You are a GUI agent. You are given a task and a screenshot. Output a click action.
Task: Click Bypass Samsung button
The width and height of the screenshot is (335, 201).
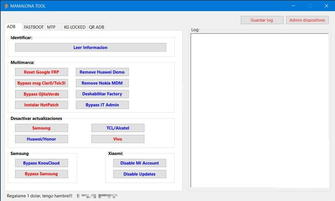pos(41,174)
